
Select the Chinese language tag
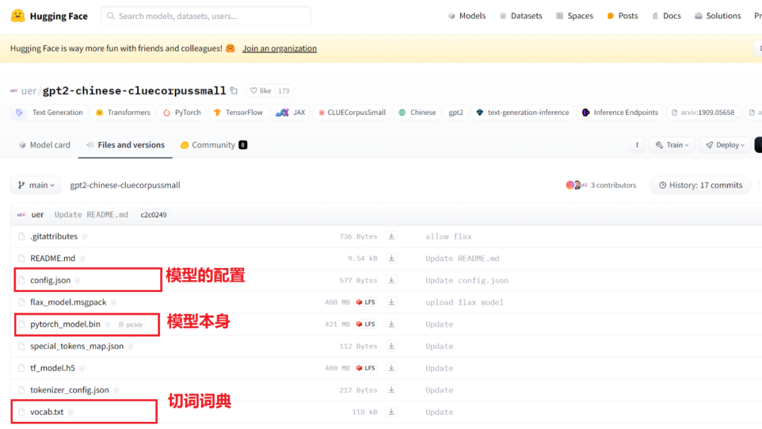coord(417,112)
